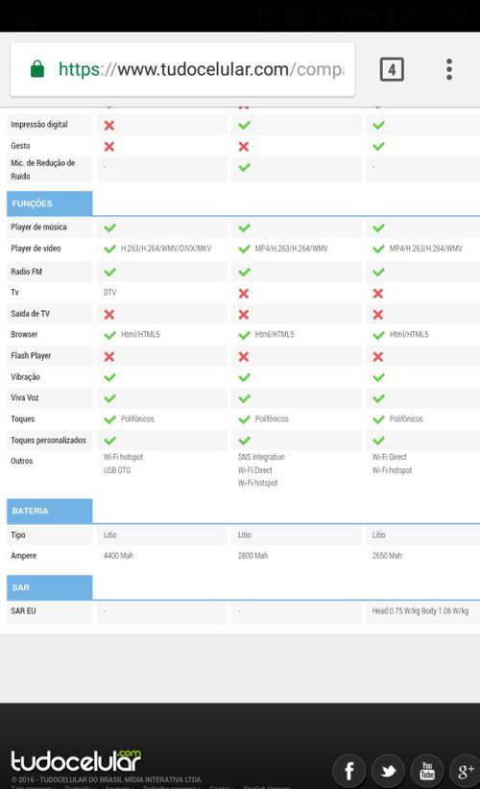The height and width of the screenshot is (789, 480).
Task: Click the DTV value in Tv row
Action: [x=109, y=293]
